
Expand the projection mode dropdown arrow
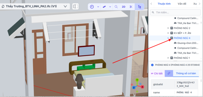point(98,7)
